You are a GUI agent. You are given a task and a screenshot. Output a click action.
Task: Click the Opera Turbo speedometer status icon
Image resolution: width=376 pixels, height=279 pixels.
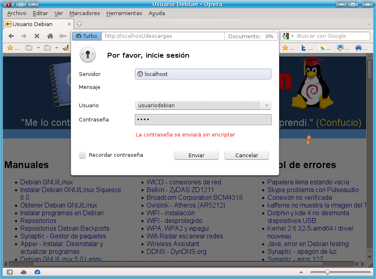pyautogui.click(x=37, y=272)
